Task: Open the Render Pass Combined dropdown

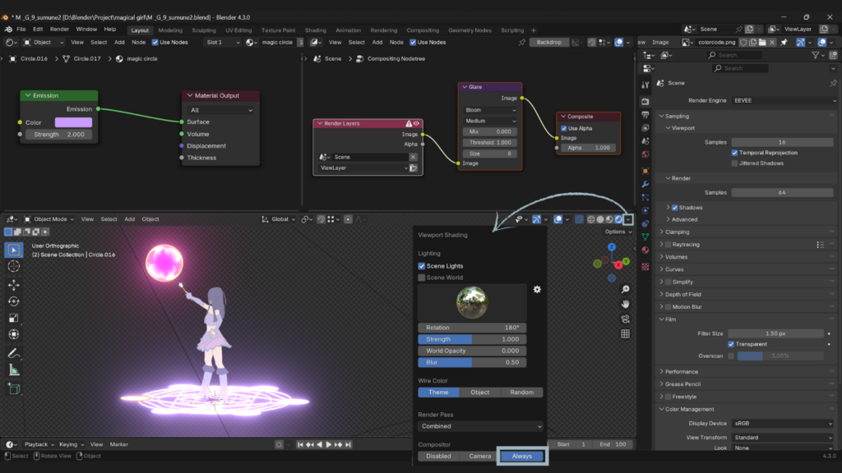Action: coord(480,426)
